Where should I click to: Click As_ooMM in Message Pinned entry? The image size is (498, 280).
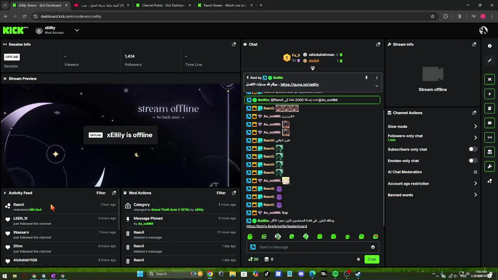146,224
